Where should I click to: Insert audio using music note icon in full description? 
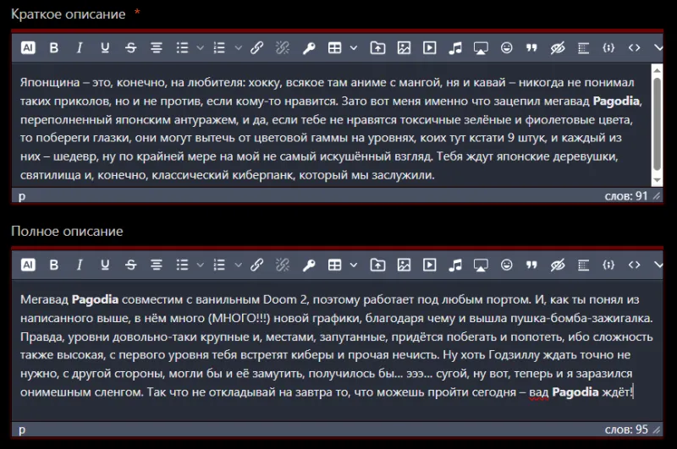(455, 265)
